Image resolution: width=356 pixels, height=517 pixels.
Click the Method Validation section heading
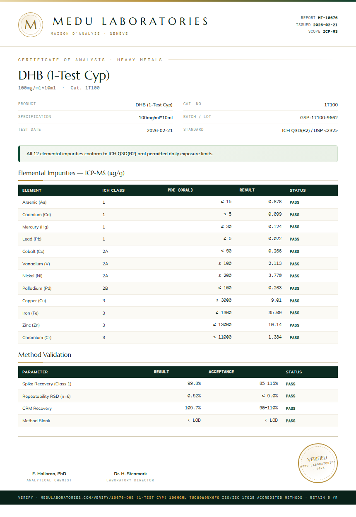pos(45,355)
